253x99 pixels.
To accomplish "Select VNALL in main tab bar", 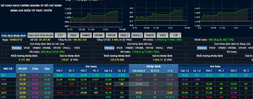I will point(124,35).
